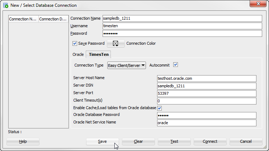The image size is (269, 151).
Task: Edit the Server Host Name field
Action: point(207,79)
